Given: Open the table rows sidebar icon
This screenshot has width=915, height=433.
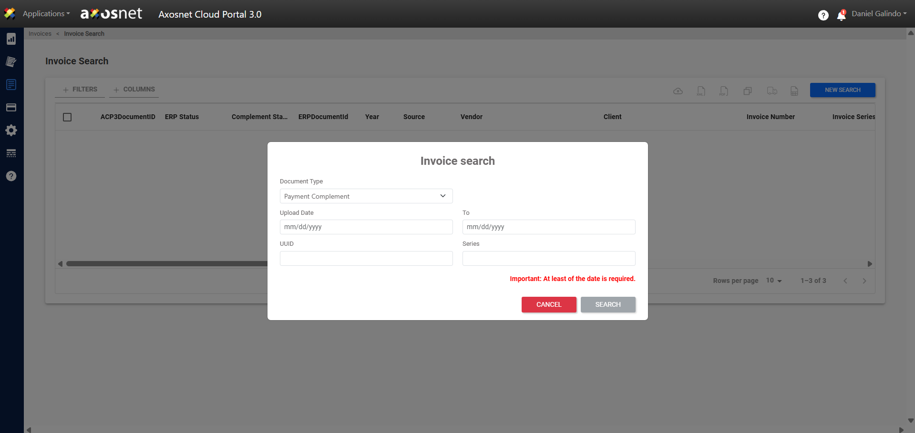Looking at the screenshot, I should point(11,153).
